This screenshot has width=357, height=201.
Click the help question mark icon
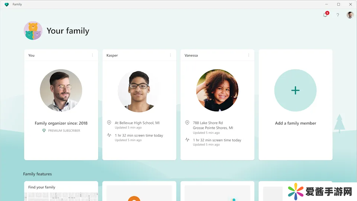[338, 15]
